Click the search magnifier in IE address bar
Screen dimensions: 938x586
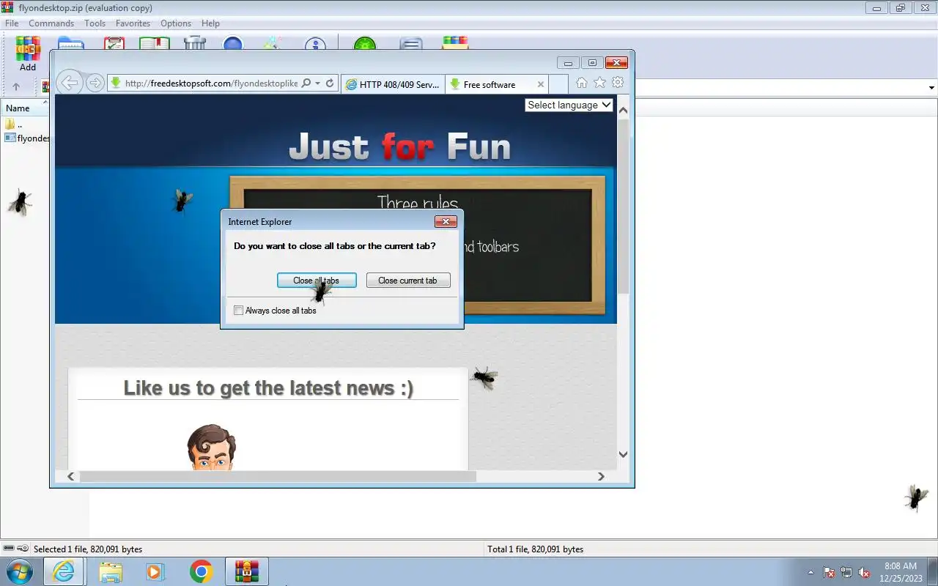tap(306, 84)
